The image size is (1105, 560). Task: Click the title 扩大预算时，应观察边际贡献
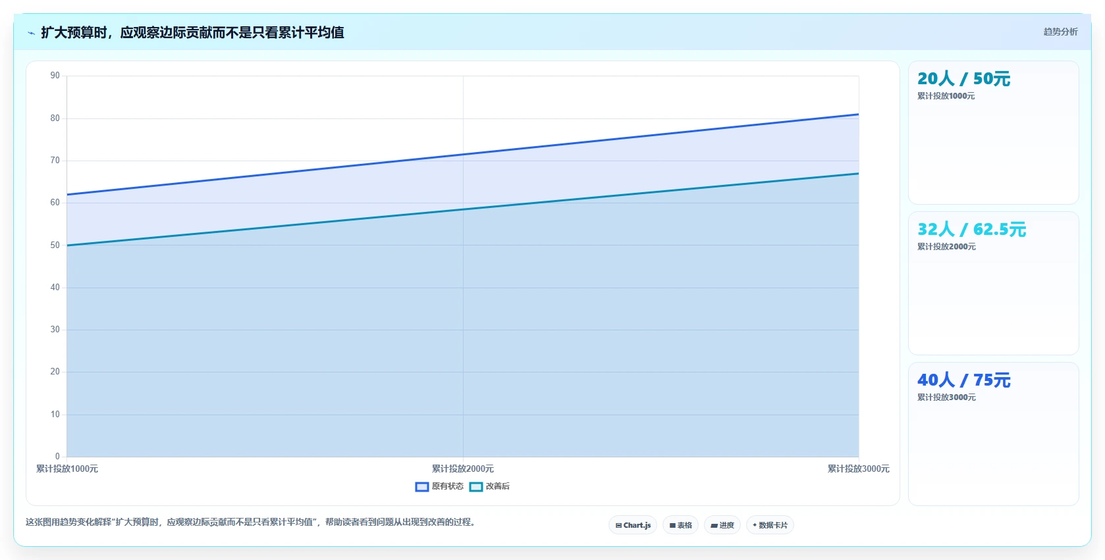(x=192, y=32)
